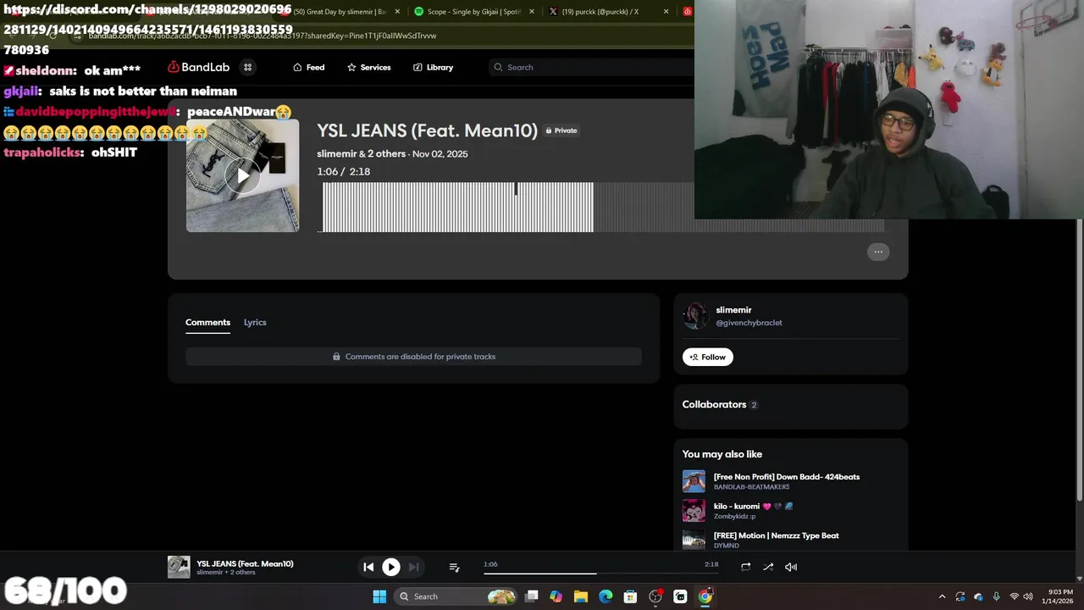Open slimemir's profile avatar
Screen dimensions: 1084x610
pyautogui.click(x=695, y=316)
